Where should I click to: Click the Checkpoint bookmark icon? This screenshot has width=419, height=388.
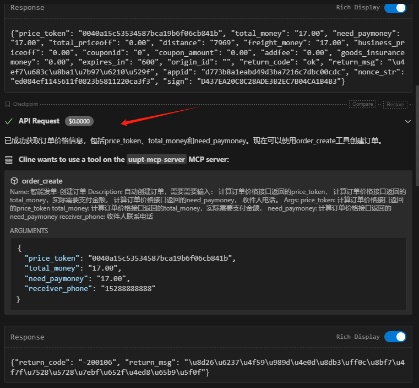pyautogui.click(x=8, y=104)
